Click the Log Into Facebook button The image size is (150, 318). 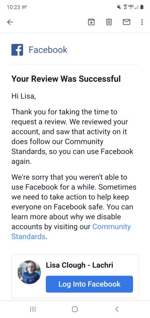89,284
